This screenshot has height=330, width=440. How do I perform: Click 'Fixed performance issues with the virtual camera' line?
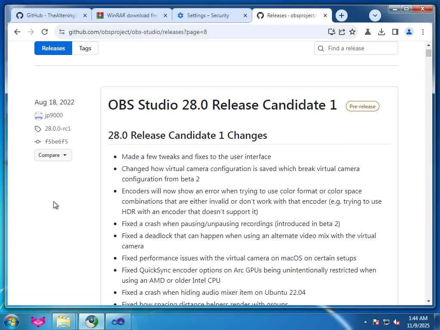point(239,258)
